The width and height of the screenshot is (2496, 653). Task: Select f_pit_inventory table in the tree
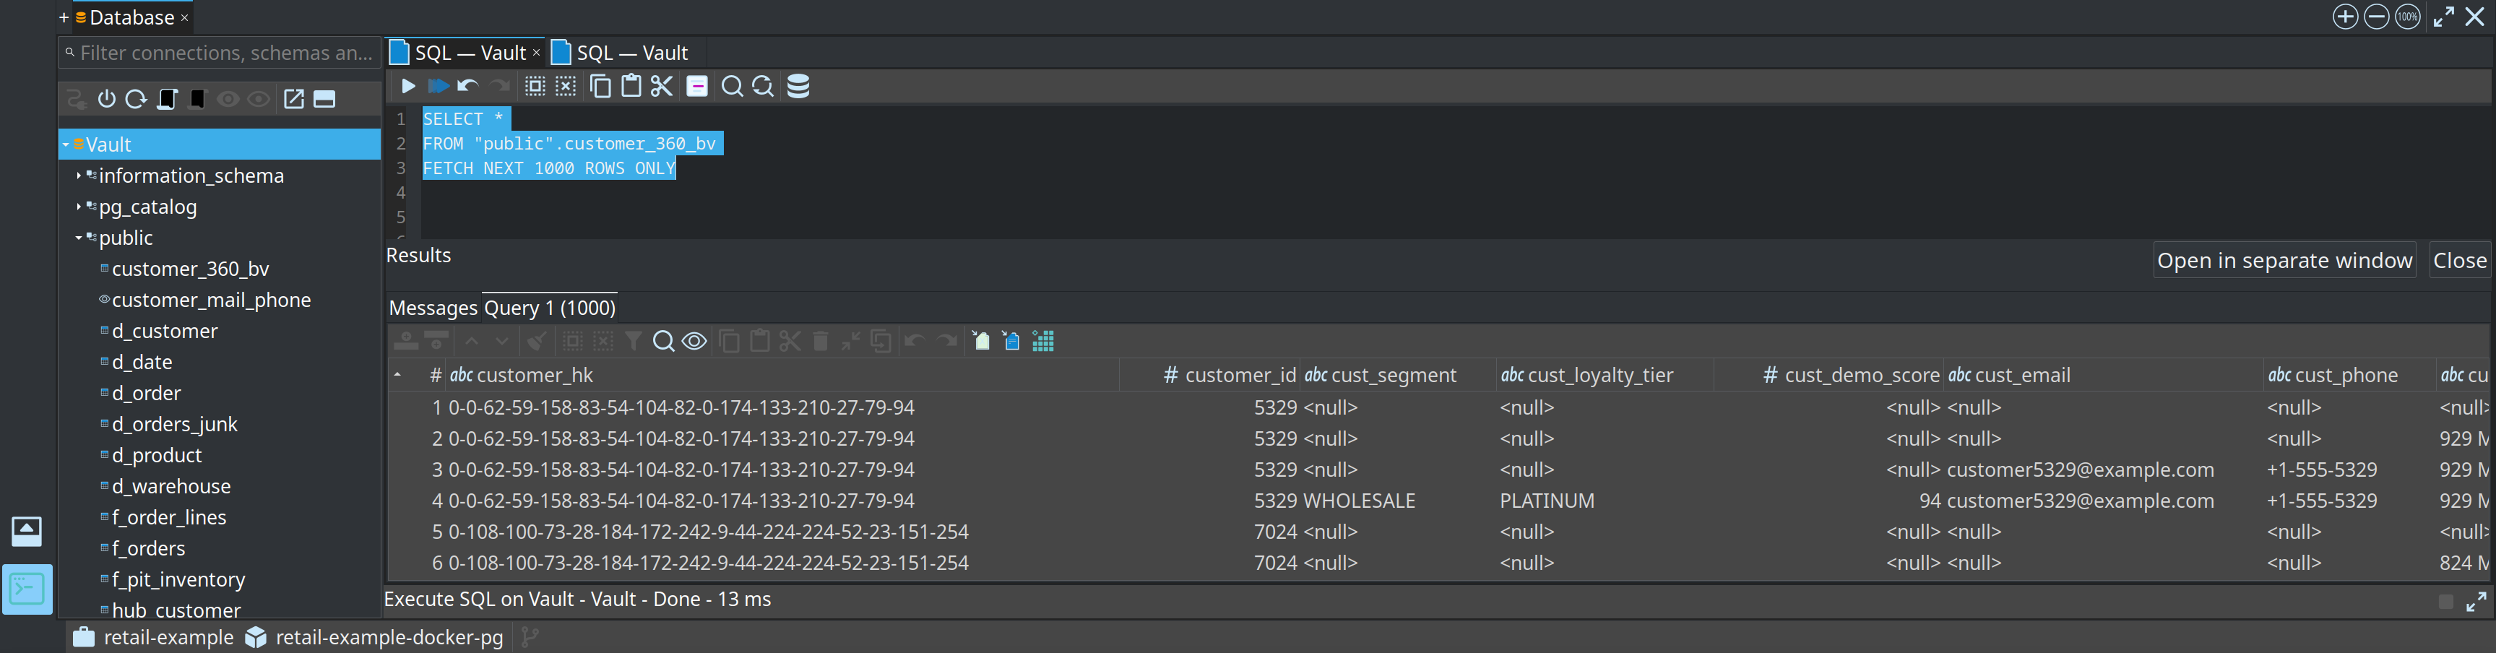pos(178,579)
